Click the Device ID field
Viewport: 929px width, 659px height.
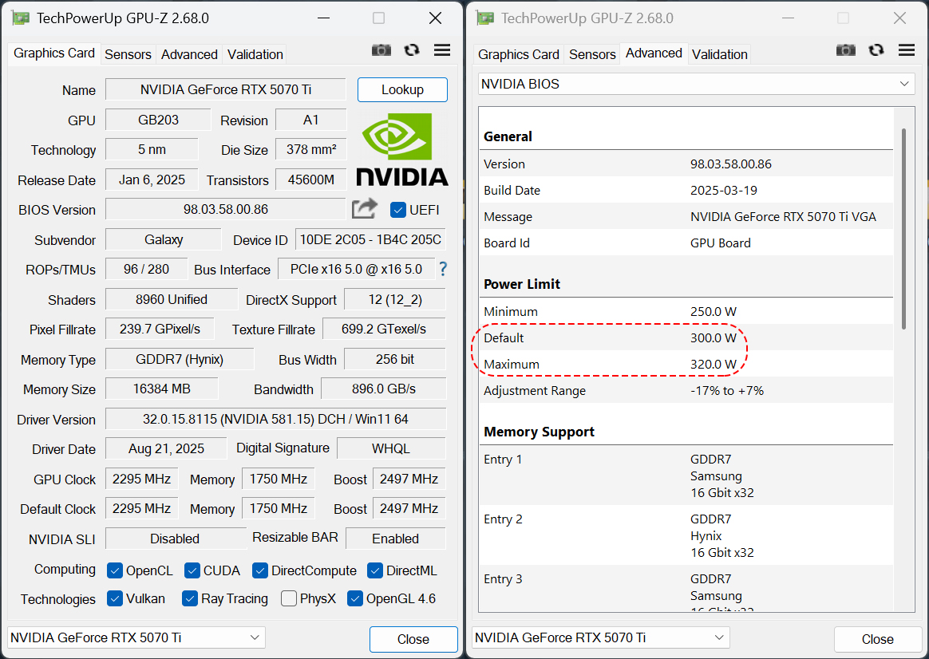pos(370,239)
